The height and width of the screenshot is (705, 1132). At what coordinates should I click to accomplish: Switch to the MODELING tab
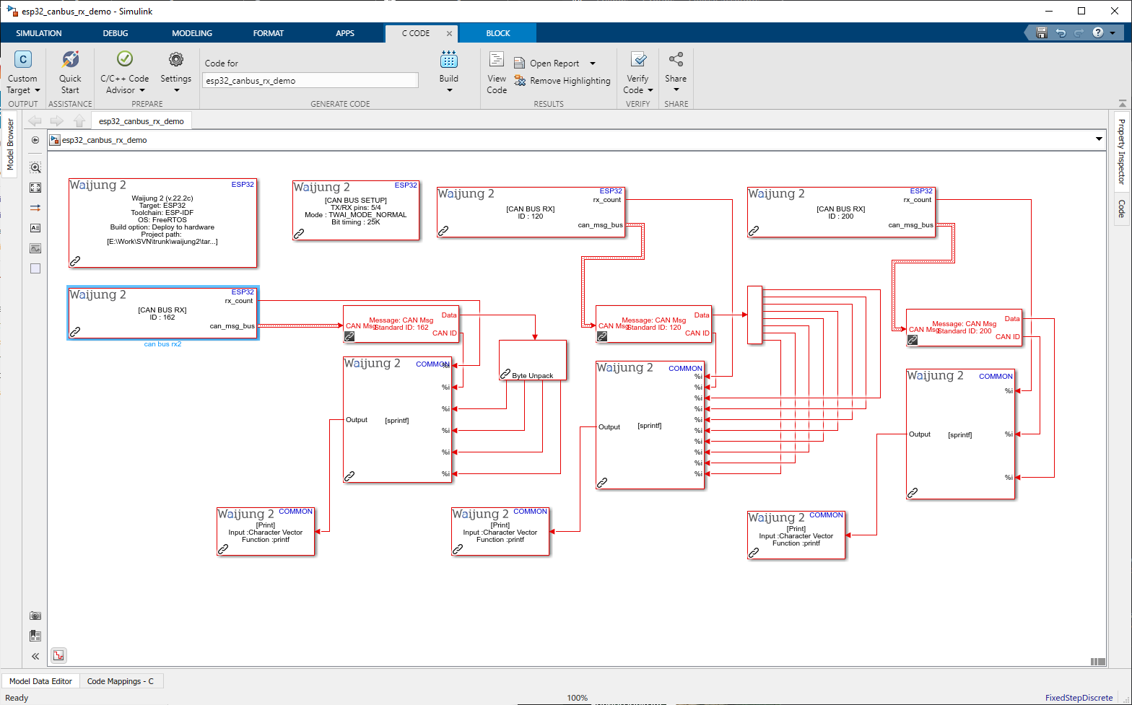pos(192,33)
